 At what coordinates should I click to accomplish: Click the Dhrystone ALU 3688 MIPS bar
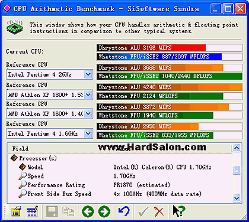point(170,68)
